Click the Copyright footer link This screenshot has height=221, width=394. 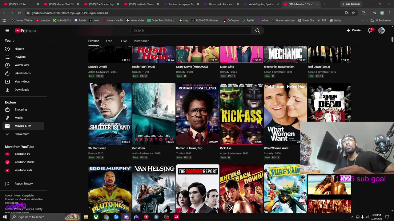(28, 196)
